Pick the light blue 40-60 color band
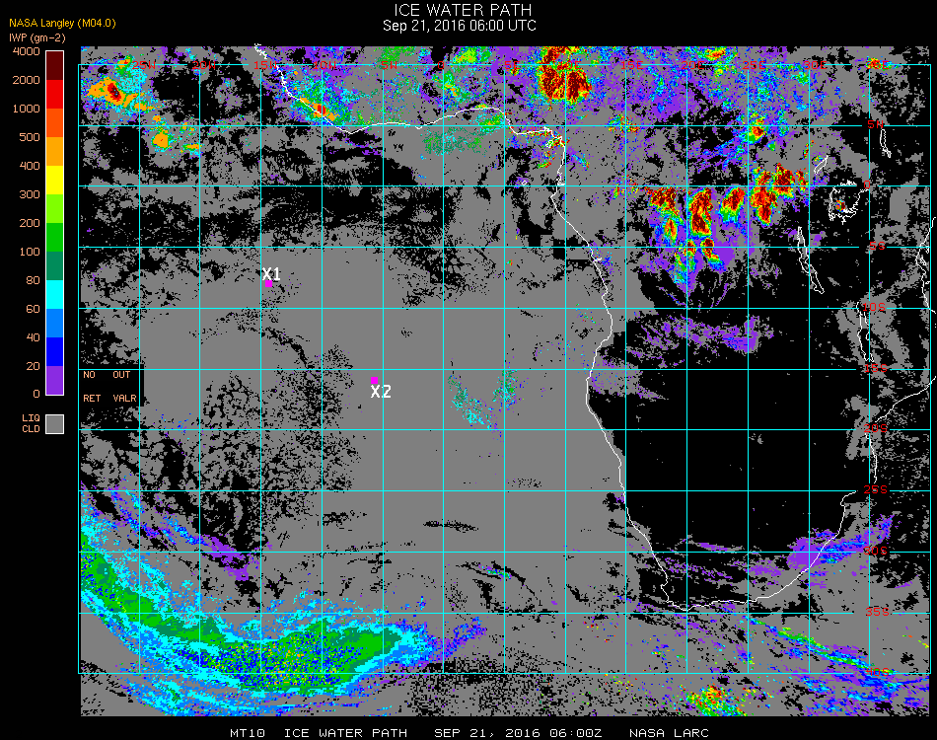This screenshot has height=740, width=937. [x=55, y=324]
